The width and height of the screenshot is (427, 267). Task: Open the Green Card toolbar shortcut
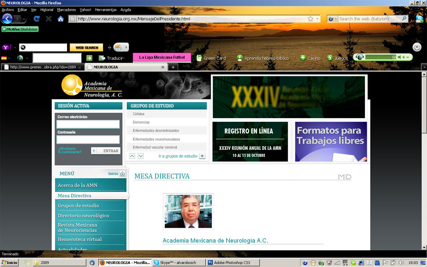click(211, 58)
